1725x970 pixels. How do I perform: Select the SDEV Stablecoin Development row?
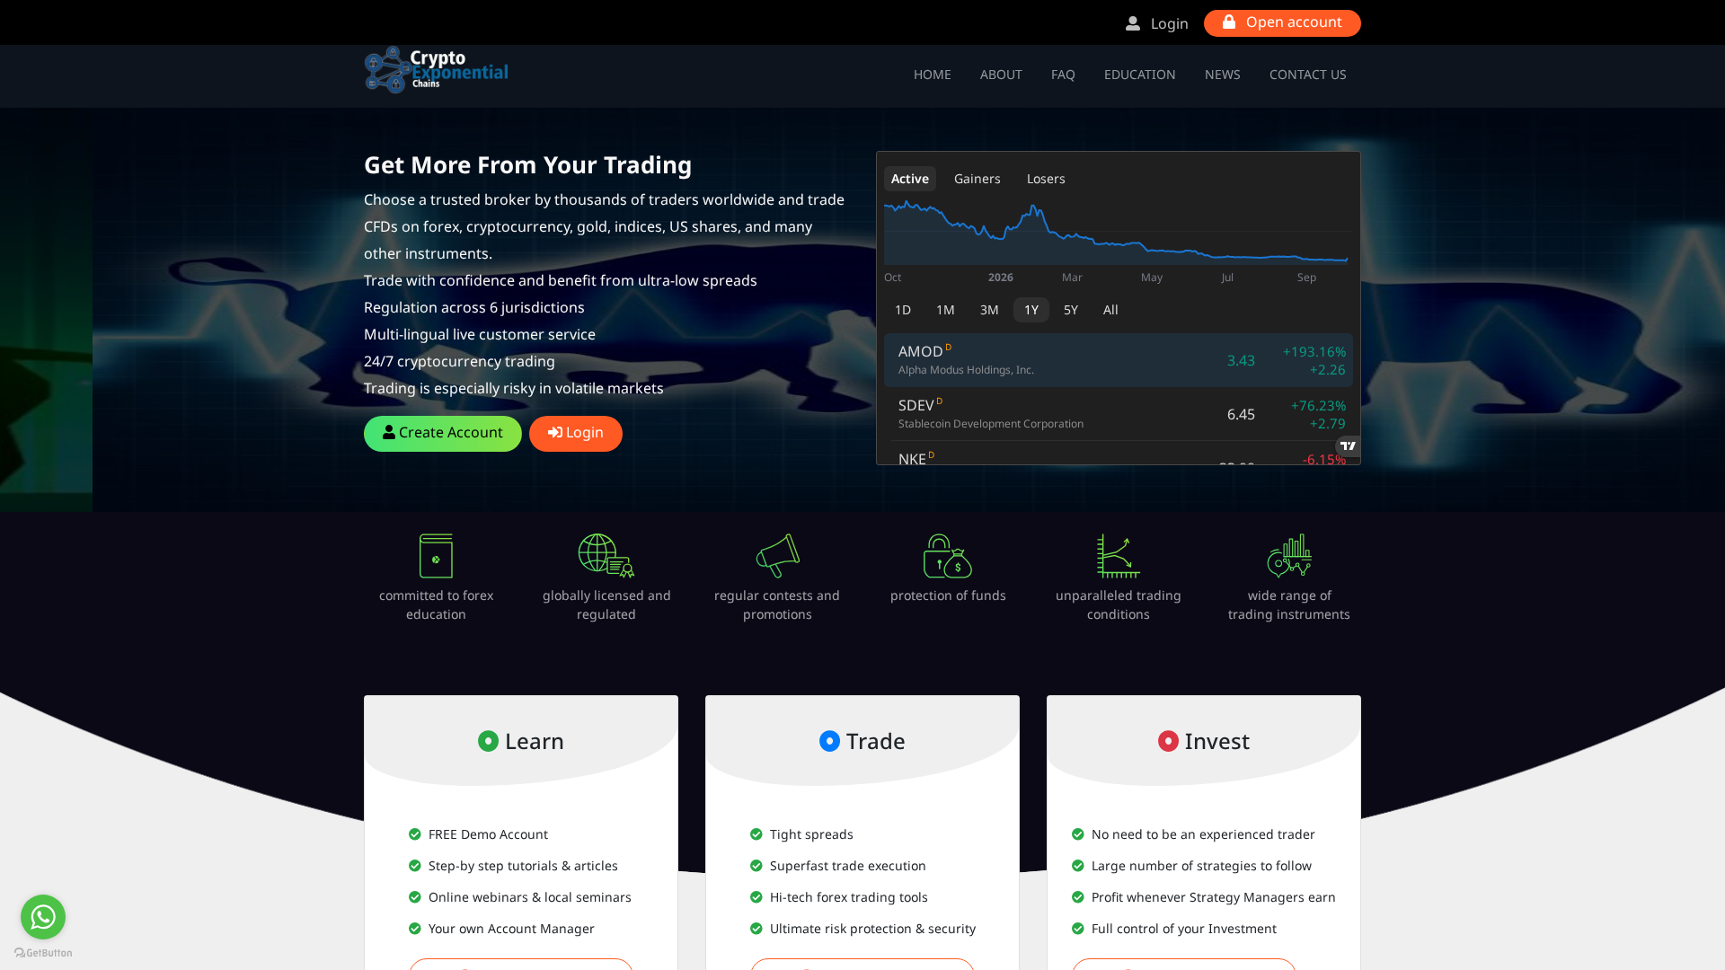coord(1119,414)
